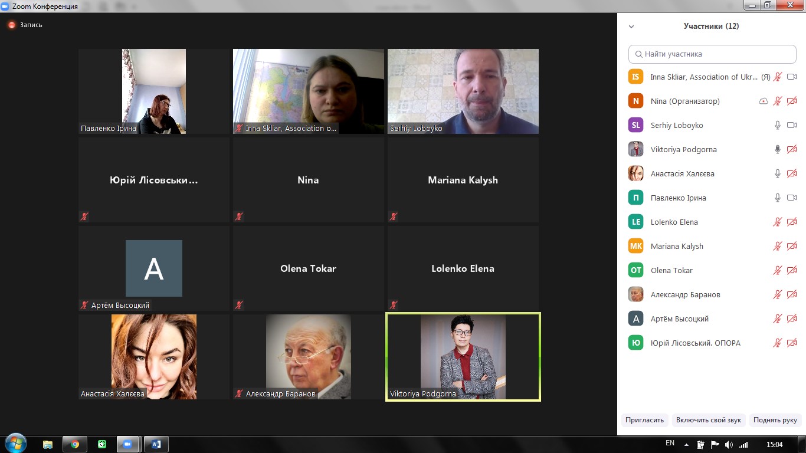Viewport: 806px width, 453px height.
Task: Toggle Артём Высоцкий's muted microphone in list
Action: pos(778,319)
